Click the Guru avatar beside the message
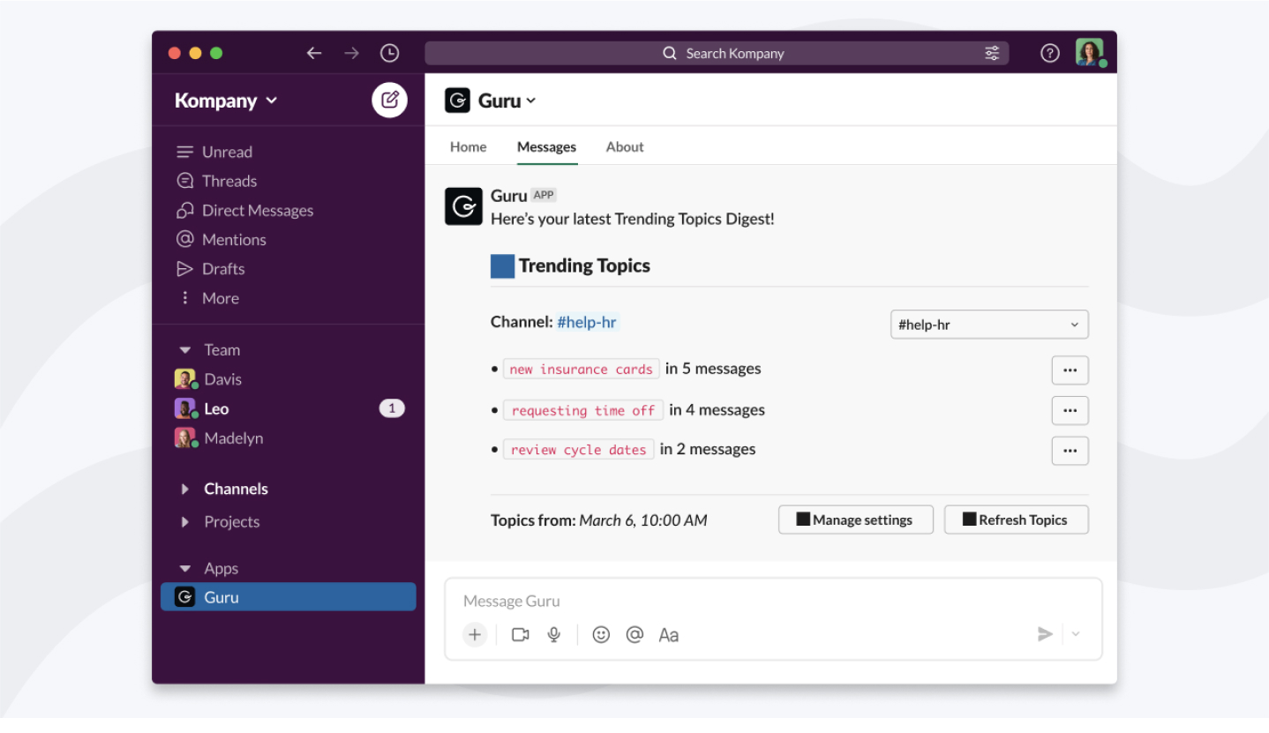The height and width of the screenshot is (733, 1269). coord(463,206)
